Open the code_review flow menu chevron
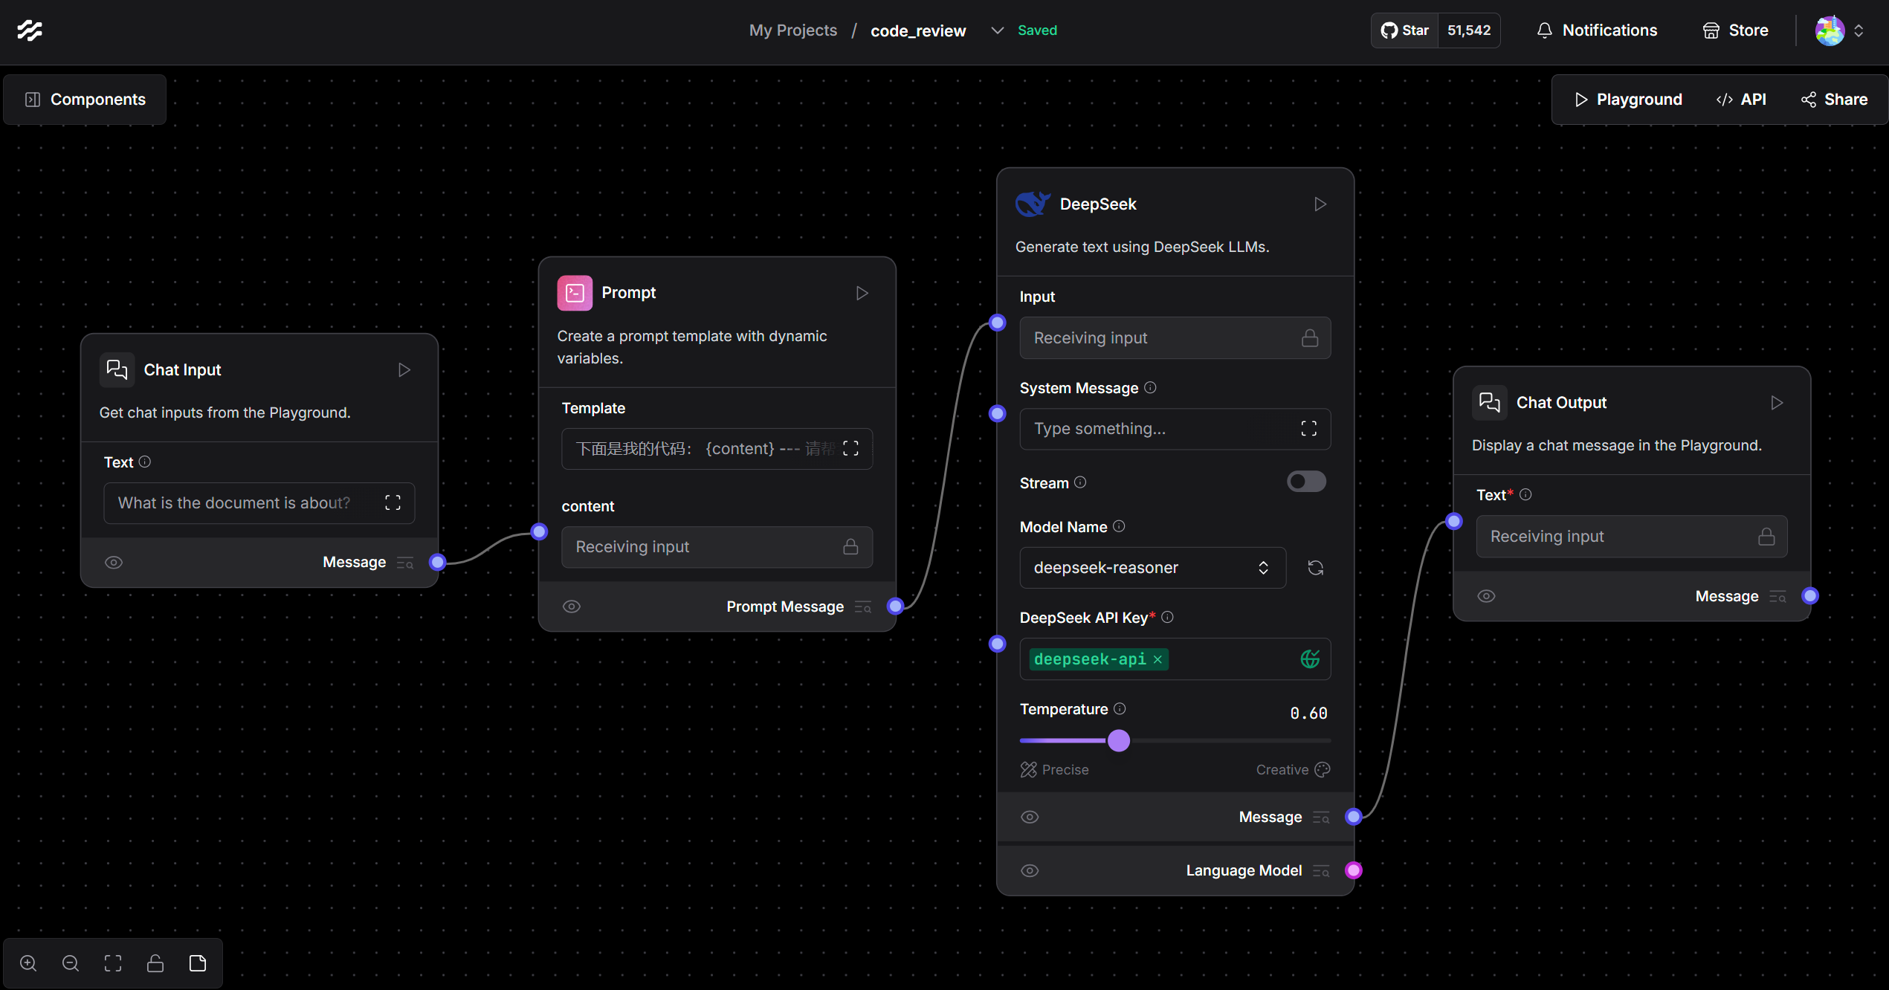 [997, 30]
